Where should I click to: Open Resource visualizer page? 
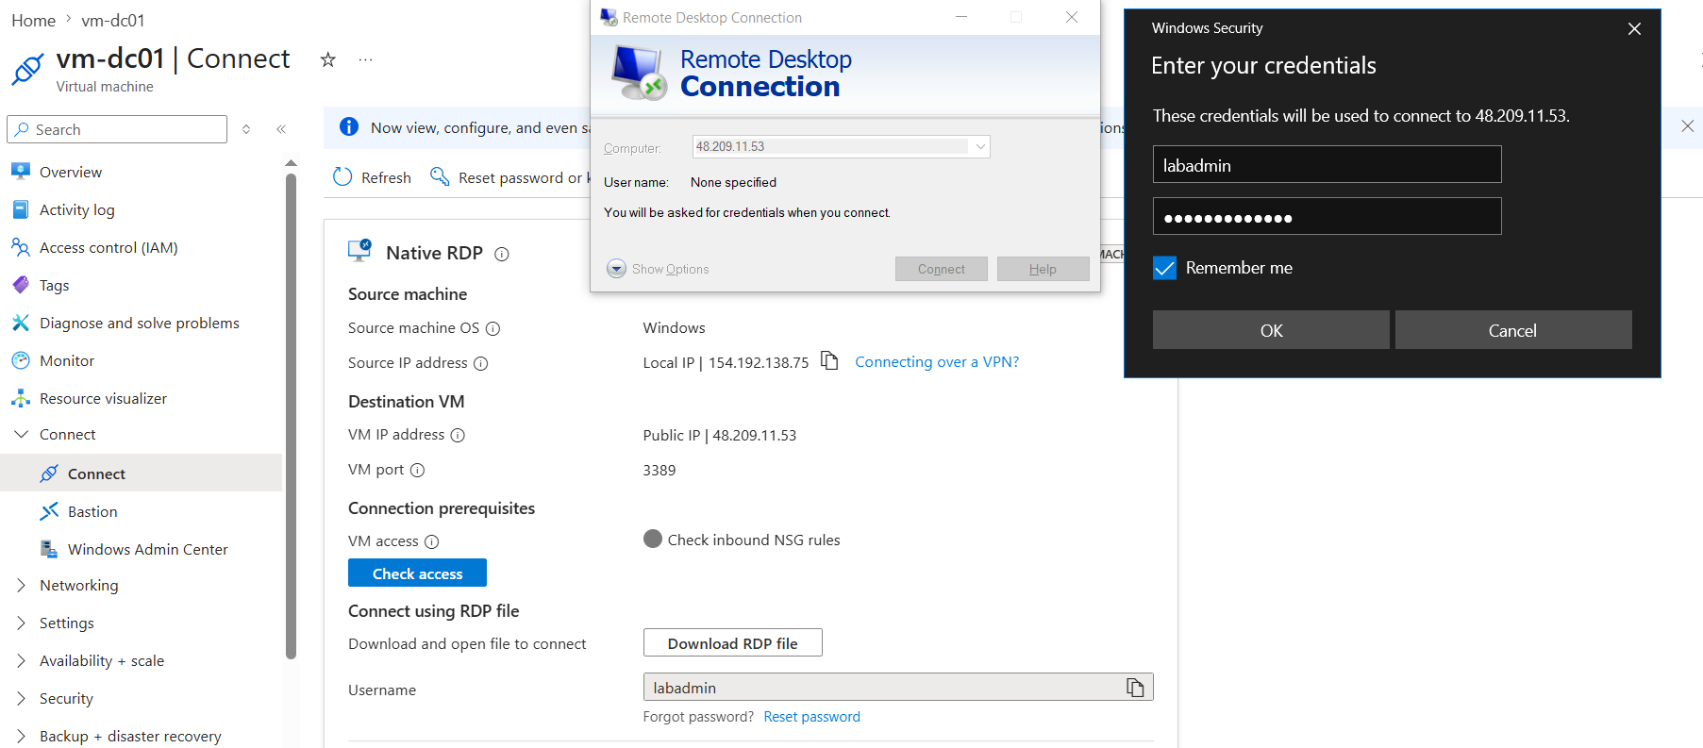(x=103, y=398)
